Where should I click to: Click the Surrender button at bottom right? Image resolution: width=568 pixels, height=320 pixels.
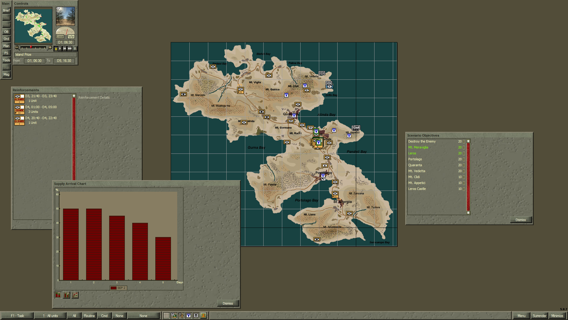pos(539,316)
